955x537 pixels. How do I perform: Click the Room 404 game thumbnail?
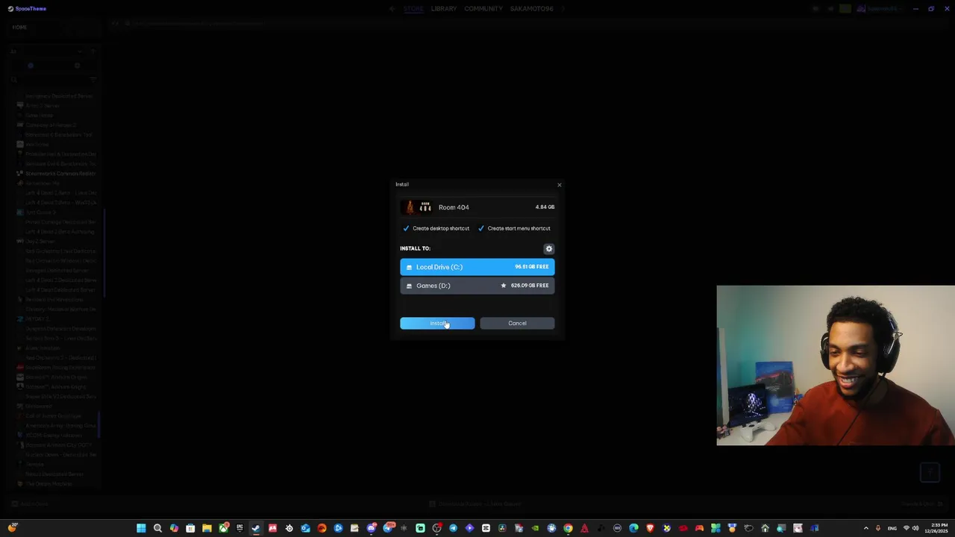tap(417, 207)
